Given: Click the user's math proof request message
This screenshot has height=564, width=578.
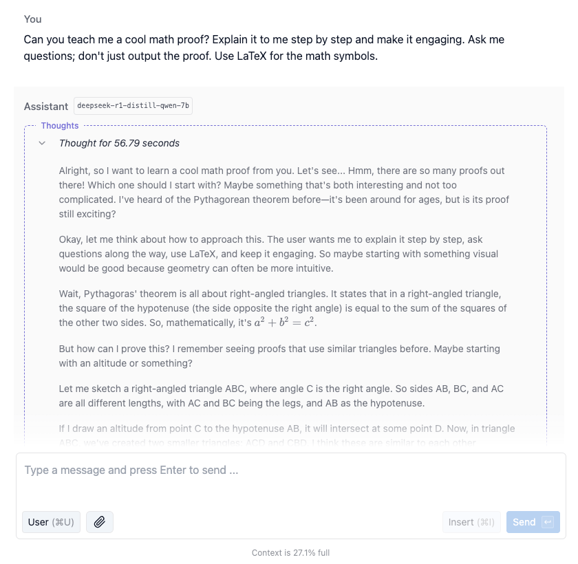Looking at the screenshot, I should (264, 47).
